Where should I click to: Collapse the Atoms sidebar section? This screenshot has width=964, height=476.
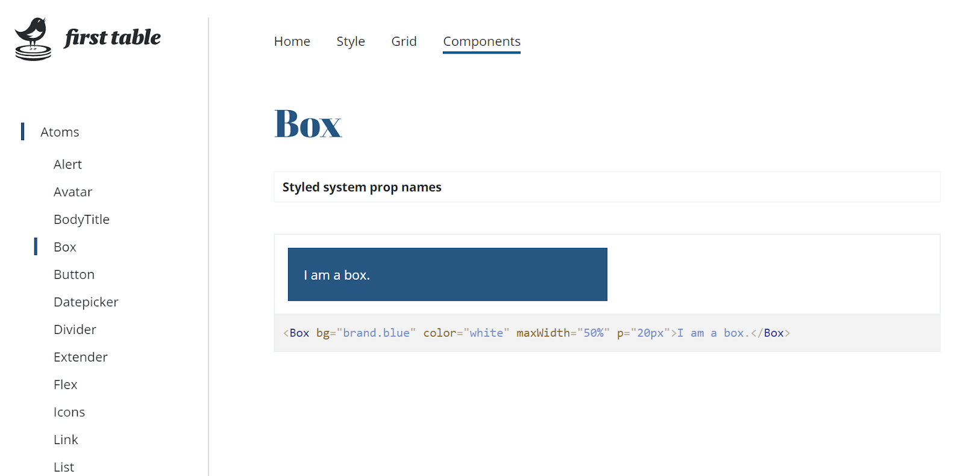coord(60,132)
